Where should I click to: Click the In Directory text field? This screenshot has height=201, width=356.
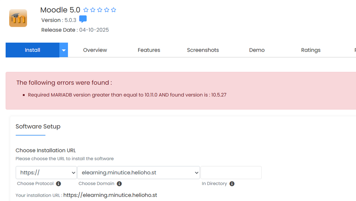pyautogui.click(x=231, y=173)
